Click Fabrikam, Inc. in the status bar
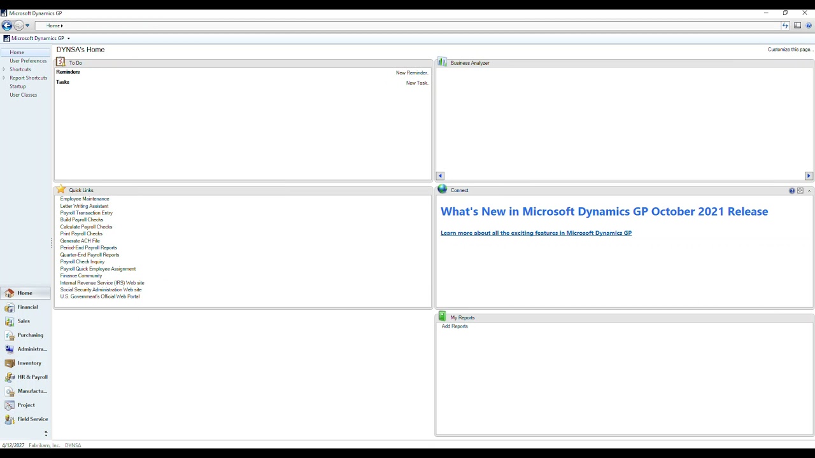Viewport: 815px width, 458px height. [45, 445]
